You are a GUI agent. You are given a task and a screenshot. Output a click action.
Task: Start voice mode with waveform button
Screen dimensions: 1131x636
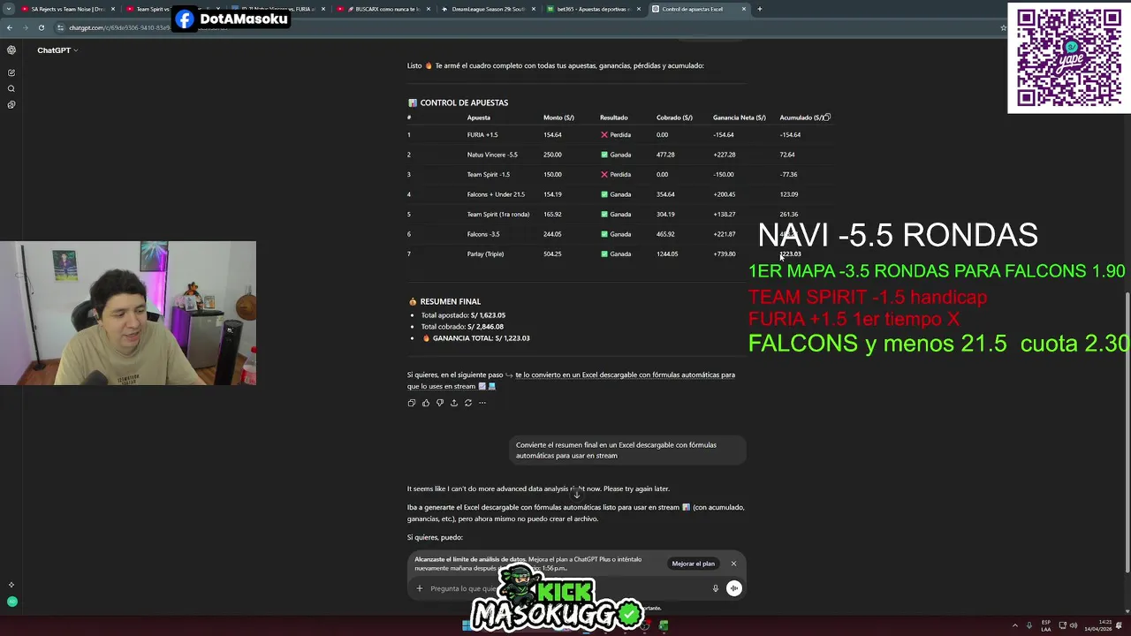[x=734, y=588]
